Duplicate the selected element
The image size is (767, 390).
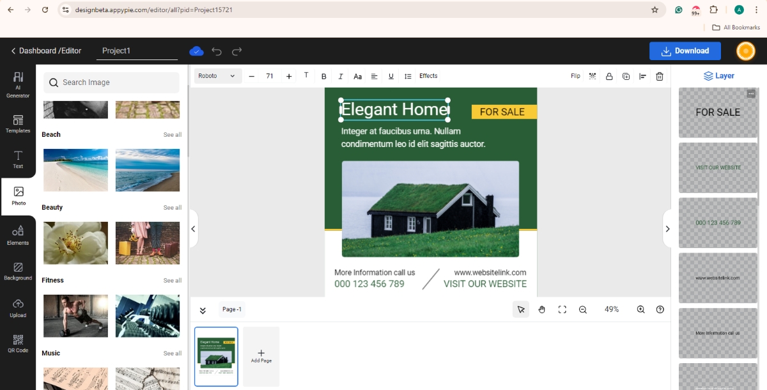click(x=626, y=76)
